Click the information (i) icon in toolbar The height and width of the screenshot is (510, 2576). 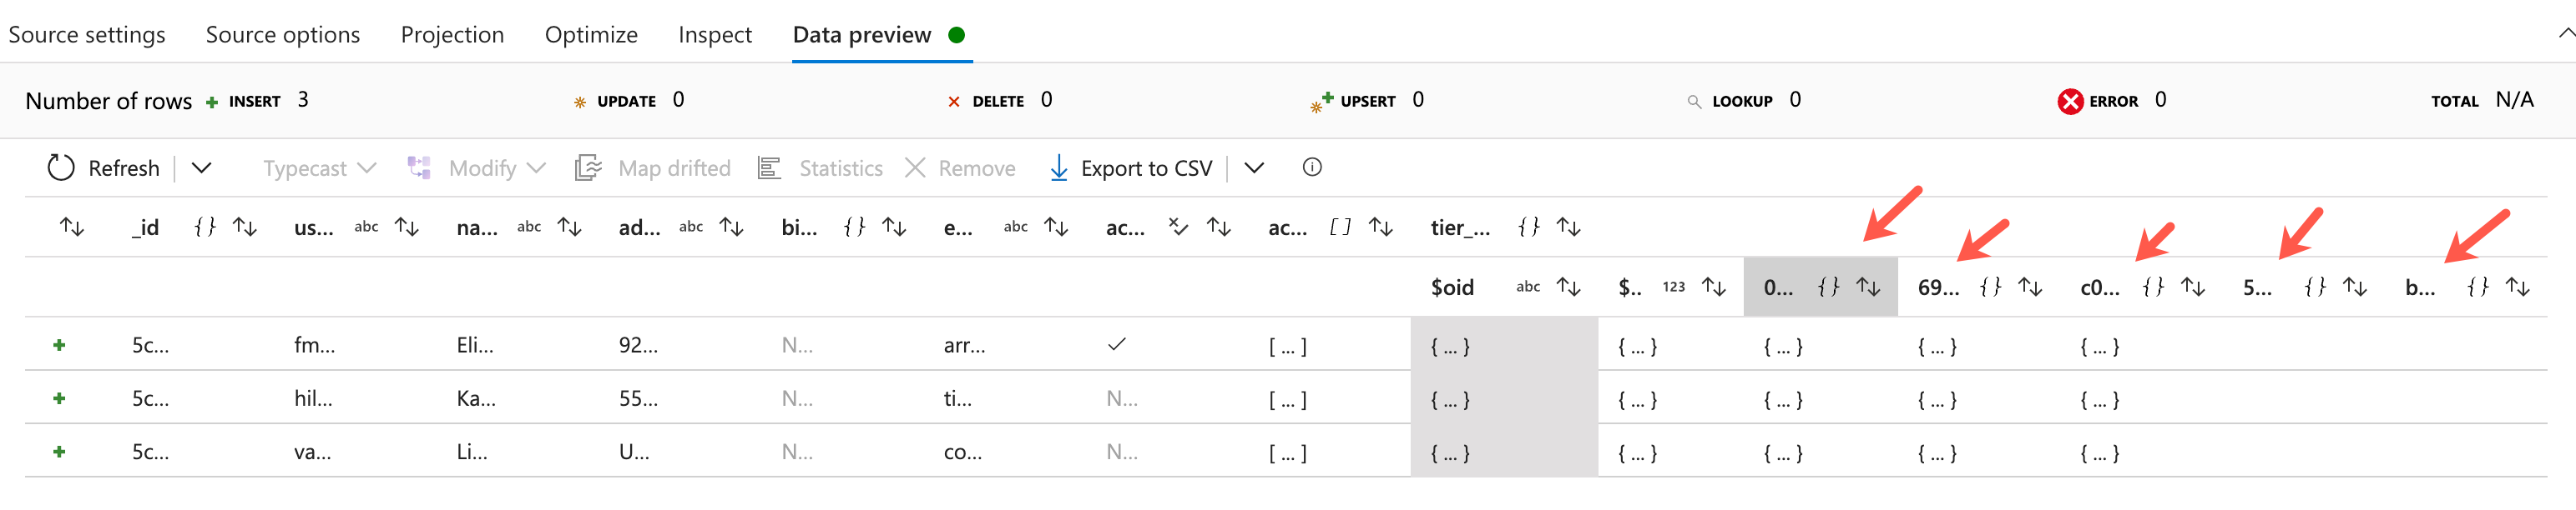1311,167
